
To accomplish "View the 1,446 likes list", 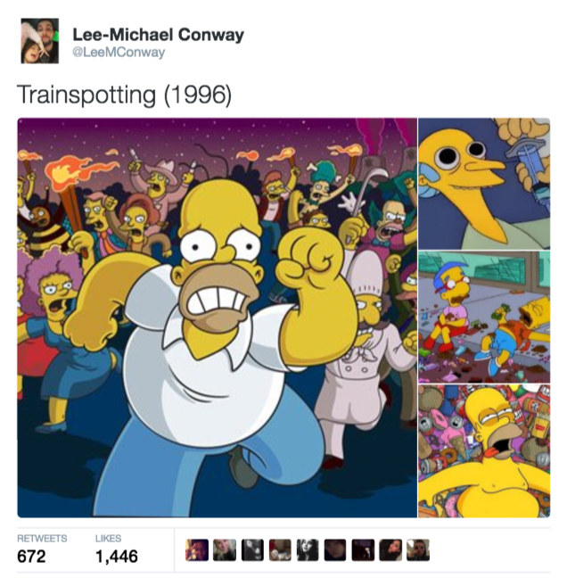I will click(x=117, y=556).
